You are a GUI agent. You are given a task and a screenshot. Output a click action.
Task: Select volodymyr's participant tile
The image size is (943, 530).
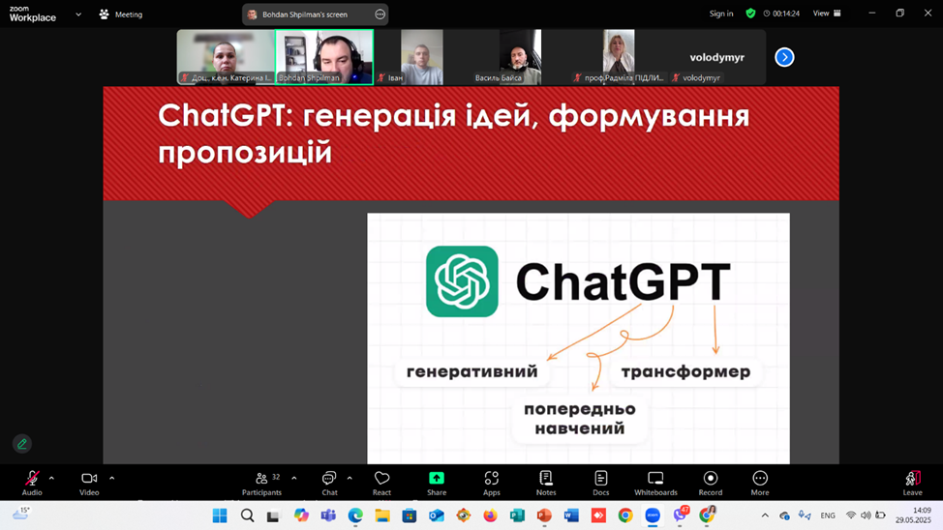click(716, 57)
